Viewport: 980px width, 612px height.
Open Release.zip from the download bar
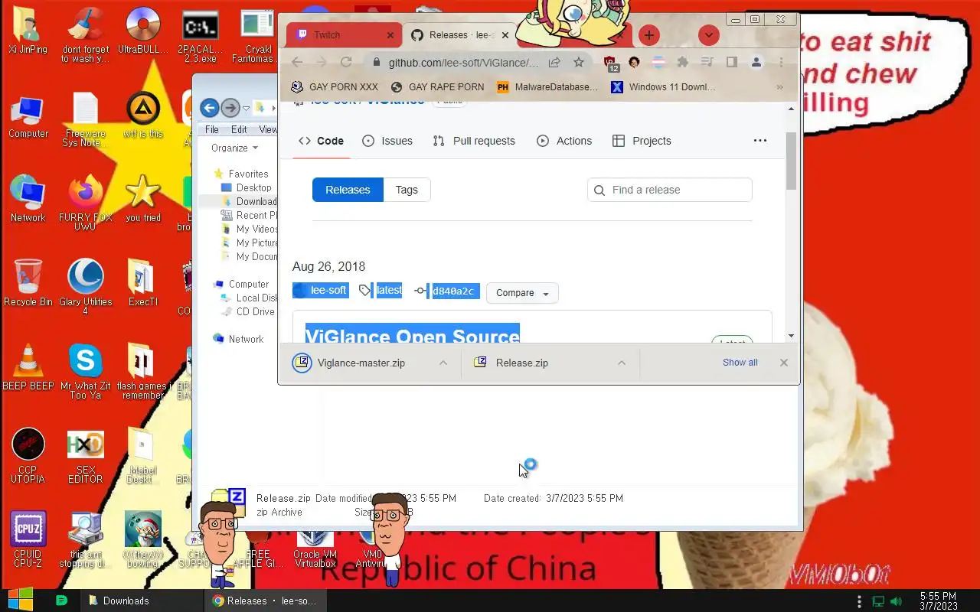point(521,363)
